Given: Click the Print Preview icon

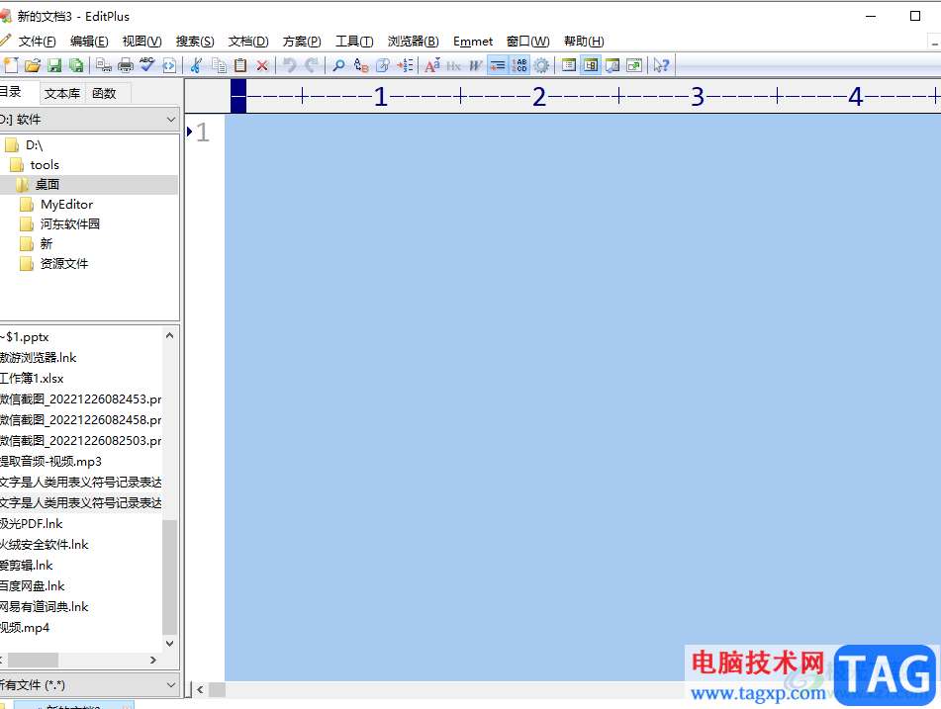Looking at the screenshot, I should (x=104, y=65).
